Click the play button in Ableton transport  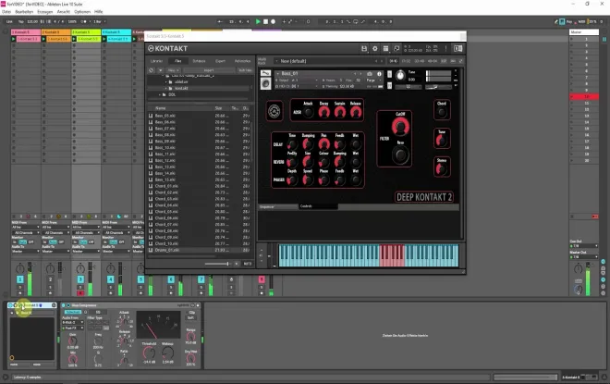258,22
